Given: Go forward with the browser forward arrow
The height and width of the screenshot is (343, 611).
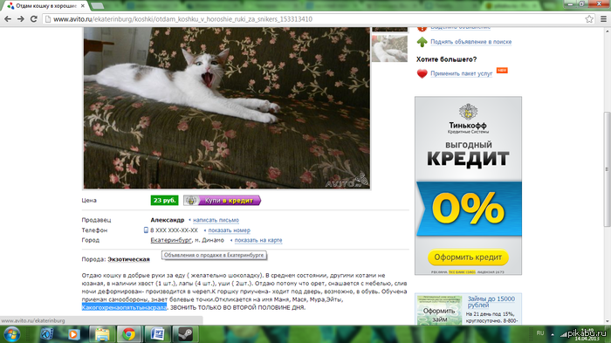Looking at the screenshot, I should pos(21,18).
